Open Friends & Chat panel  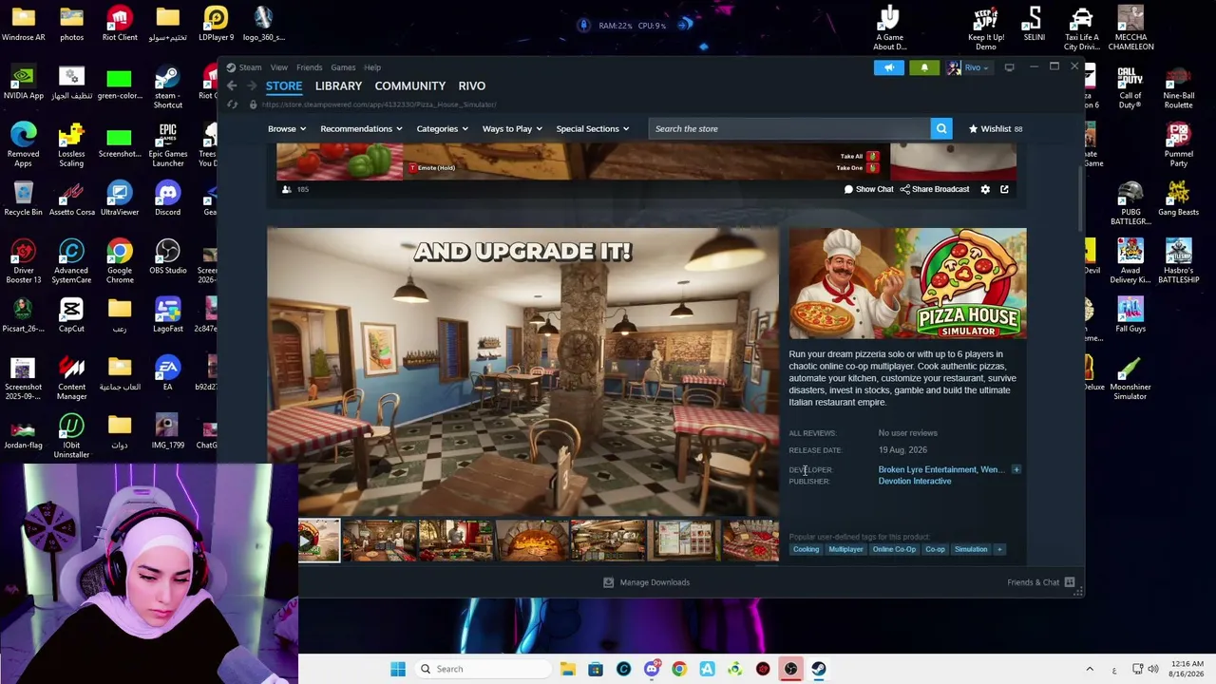[x=1040, y=582]
